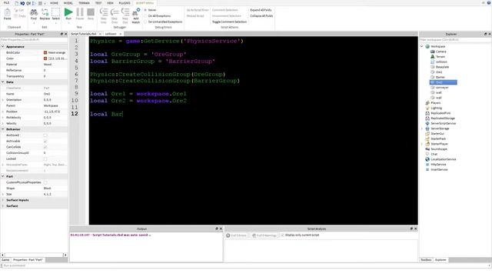Toggle the CanCollide property checkbox
492x277 pixels.
point(45,147)
